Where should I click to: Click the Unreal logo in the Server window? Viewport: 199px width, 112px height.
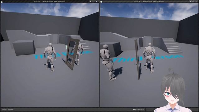pyautogui.click(x=101, y=2)
